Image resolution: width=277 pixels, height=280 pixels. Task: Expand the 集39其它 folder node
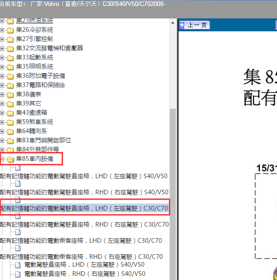tap(2, 104)
